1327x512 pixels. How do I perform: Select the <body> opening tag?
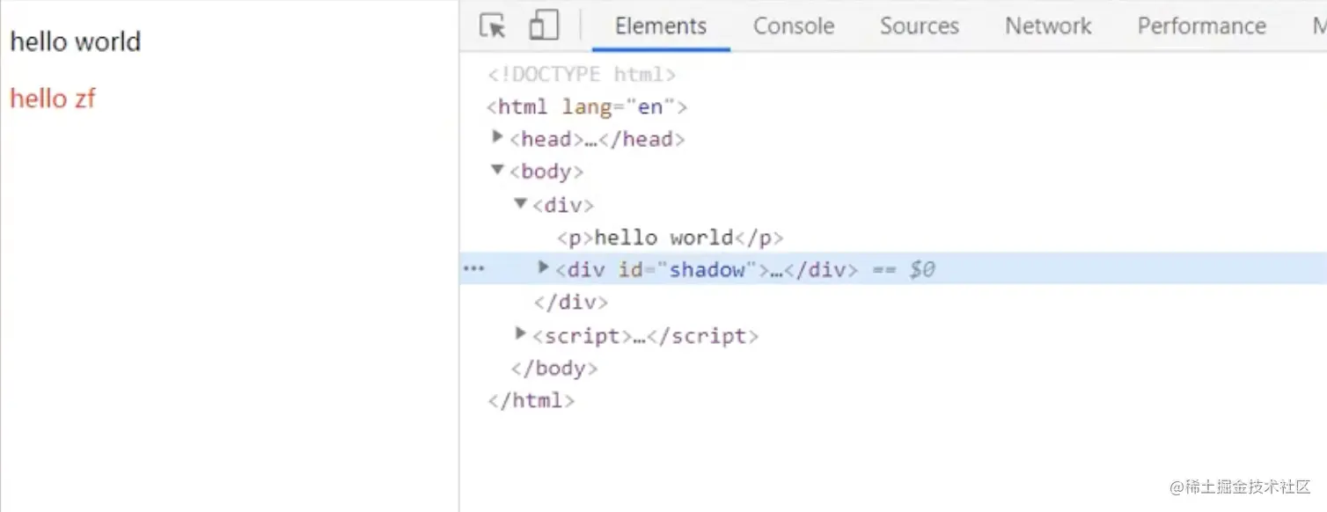pos(546,172)
